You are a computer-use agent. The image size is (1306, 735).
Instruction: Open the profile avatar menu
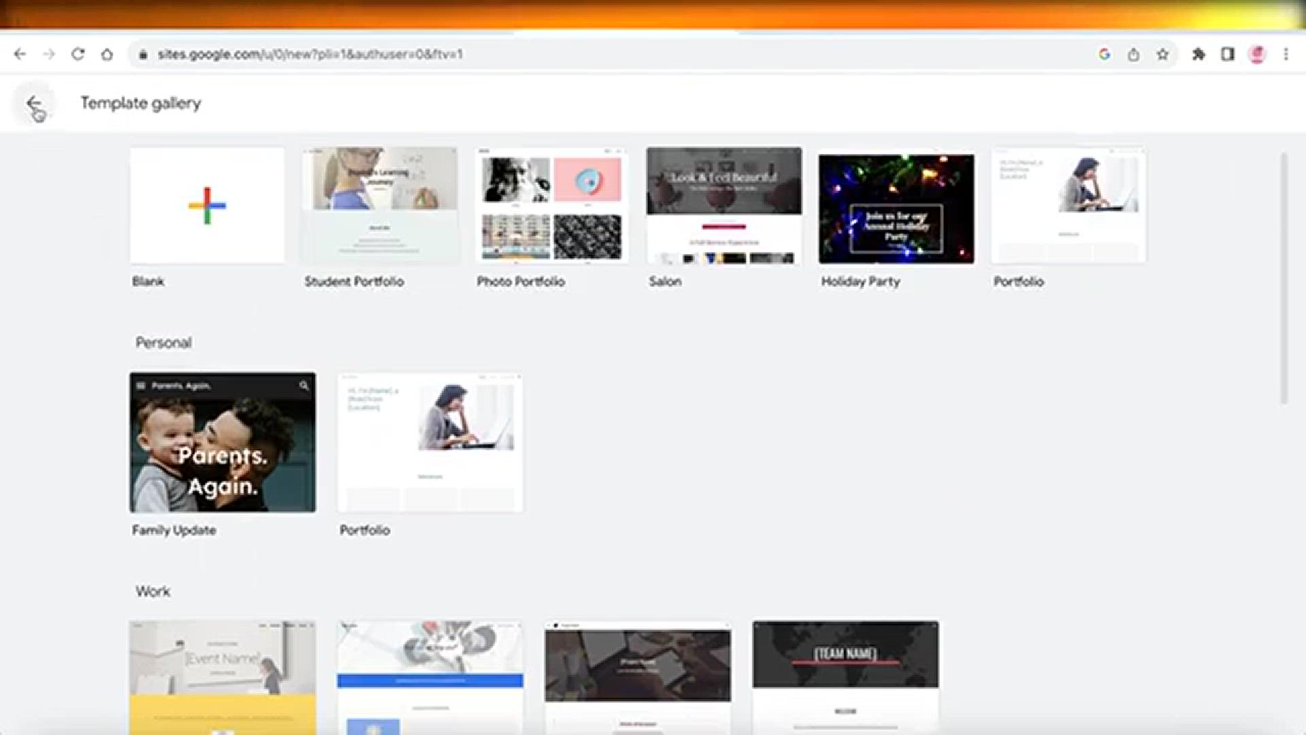click(x=1257, y=54)
